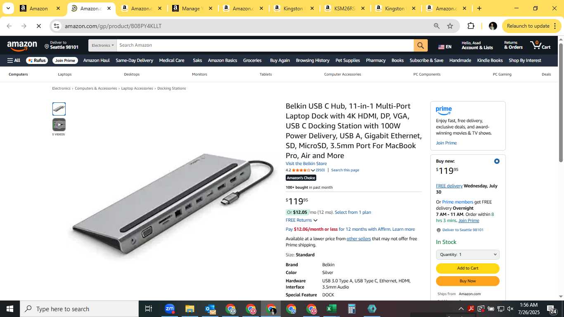This screenshot has width=564, height=317.
Task: Bookmark this page with the star icon
Action: (x=450, y=26)
